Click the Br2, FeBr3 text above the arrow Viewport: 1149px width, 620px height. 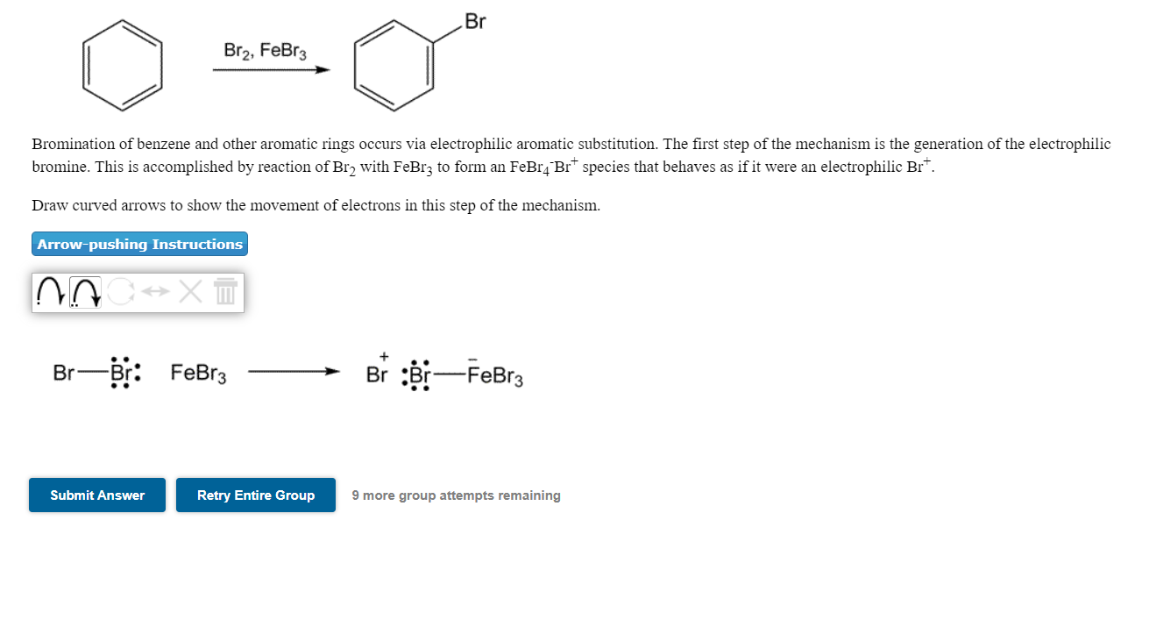click(x=266, y=51)
